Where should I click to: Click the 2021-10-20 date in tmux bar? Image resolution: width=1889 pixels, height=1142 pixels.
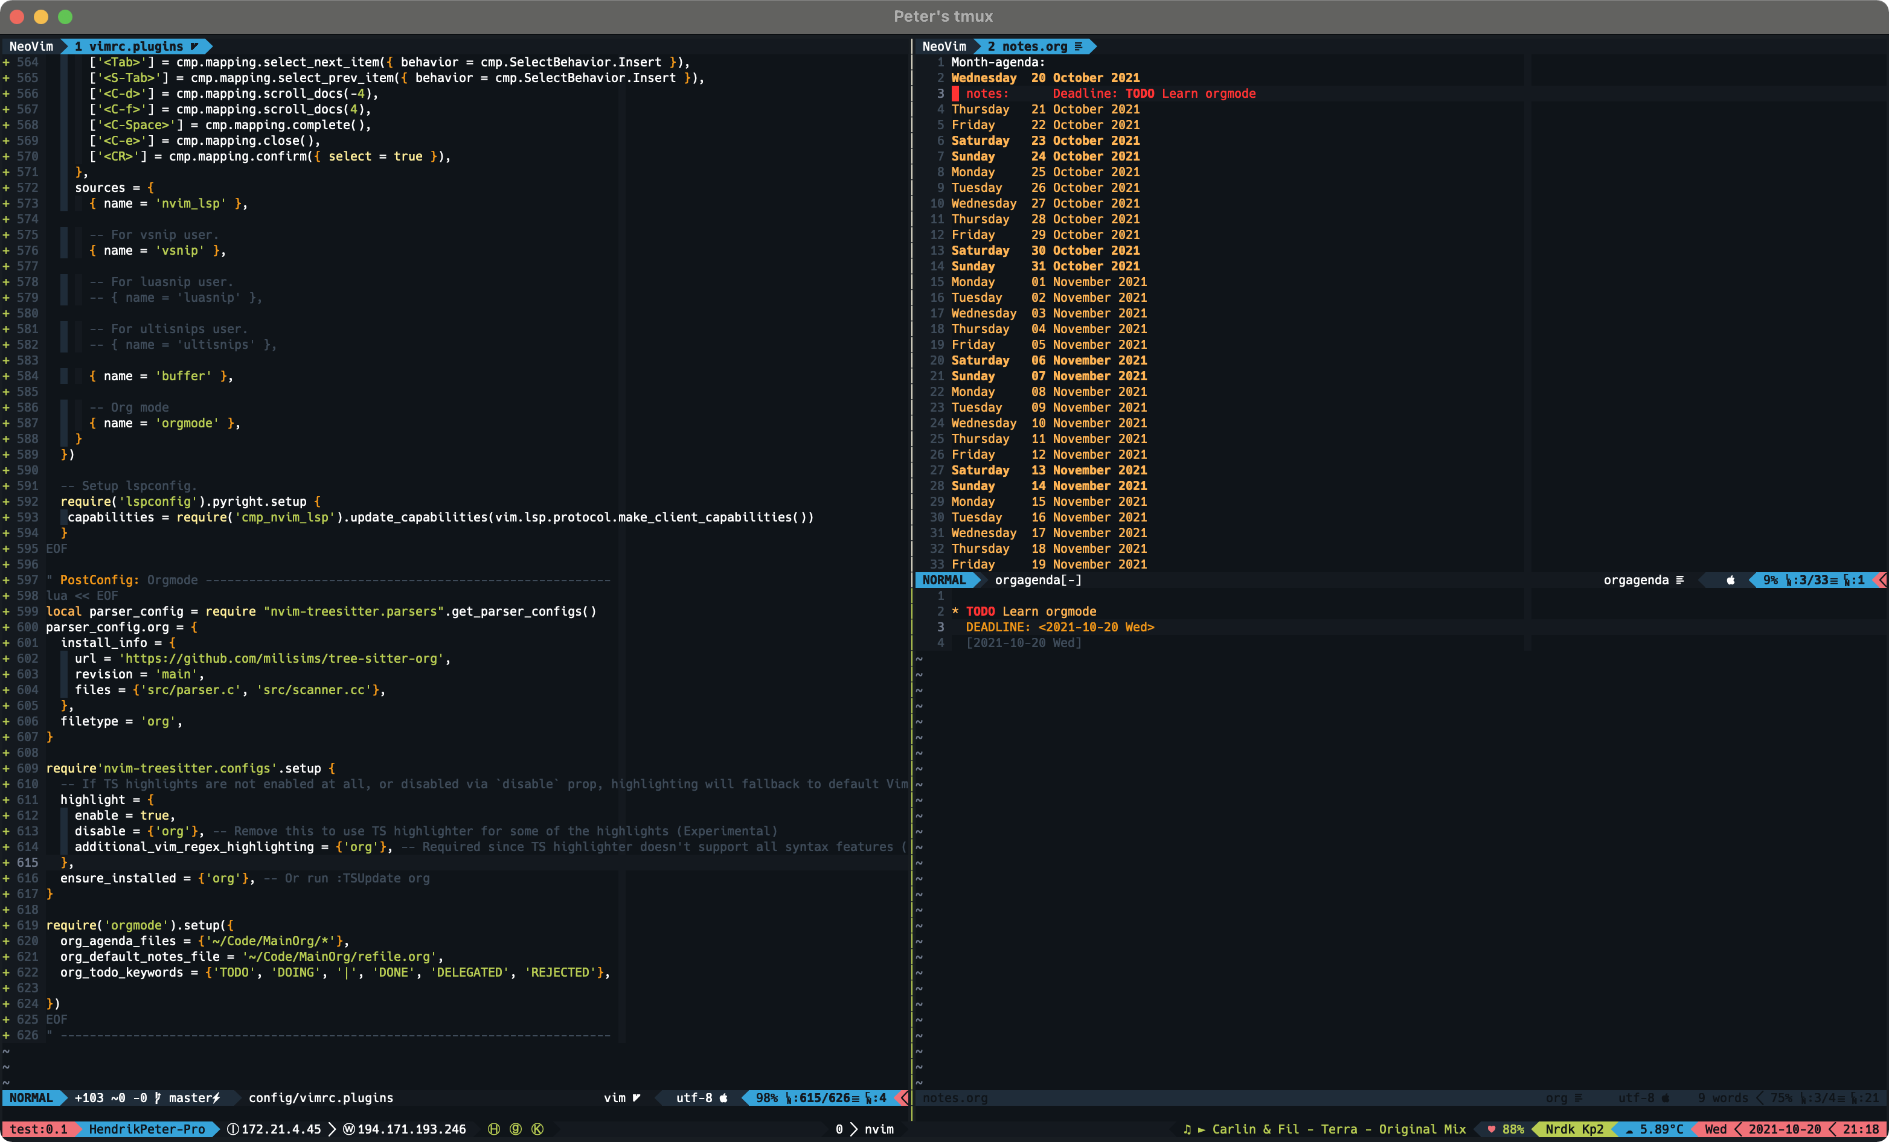1784,1129
